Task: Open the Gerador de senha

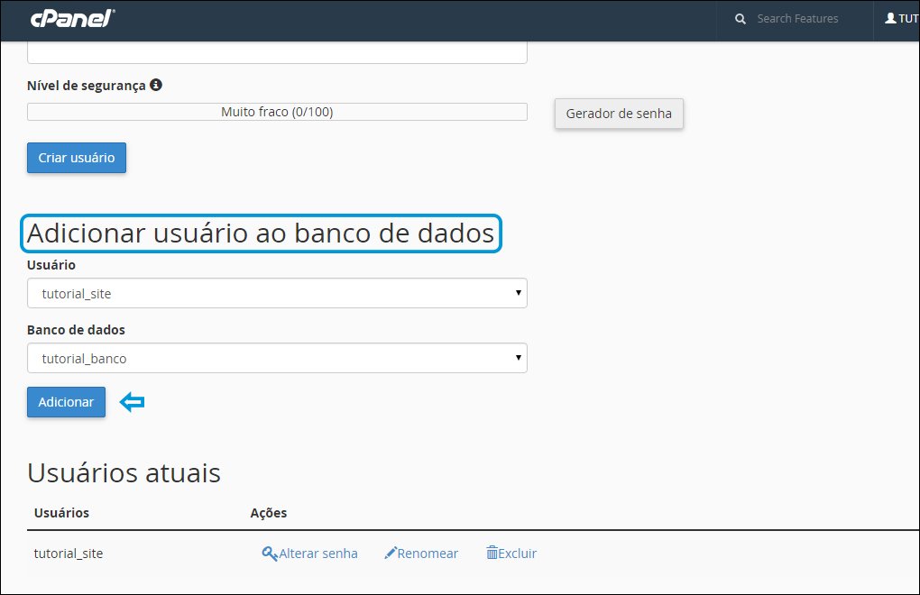Action: coord(619,113)
